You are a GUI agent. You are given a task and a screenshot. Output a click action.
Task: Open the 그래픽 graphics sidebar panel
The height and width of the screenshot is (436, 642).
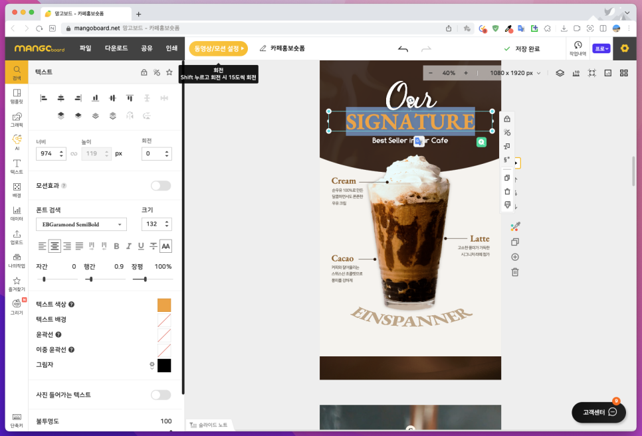(x=17, y=119)
